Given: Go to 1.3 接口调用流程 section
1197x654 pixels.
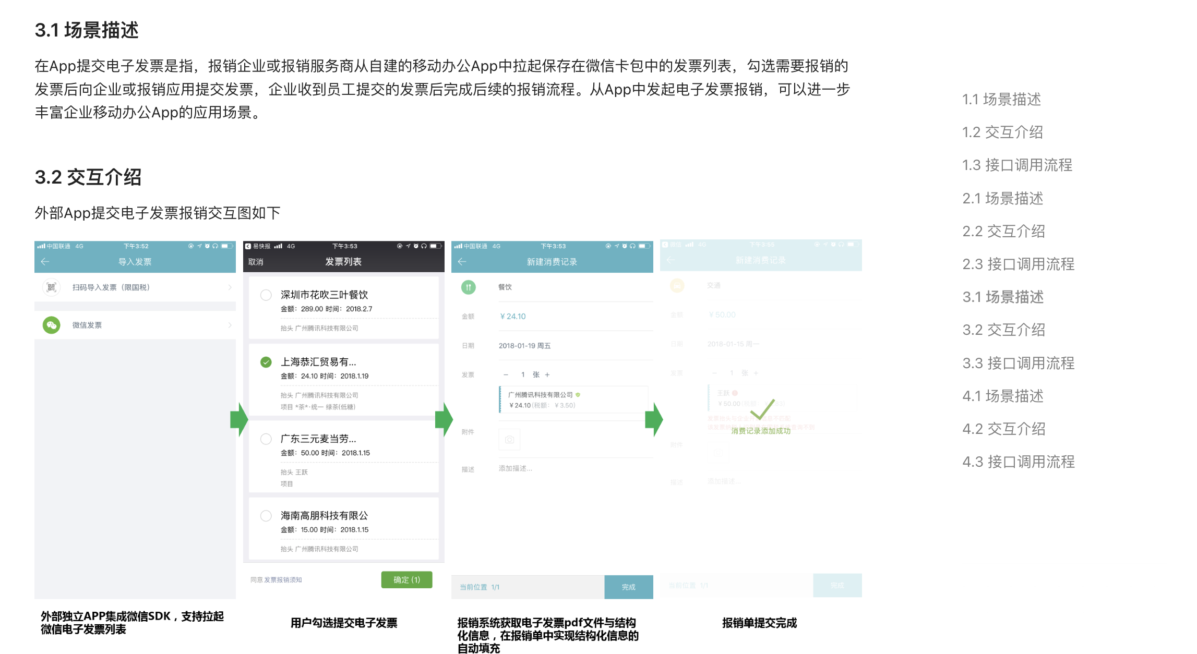Looking at the screenshot, I should coord(1017,165).
